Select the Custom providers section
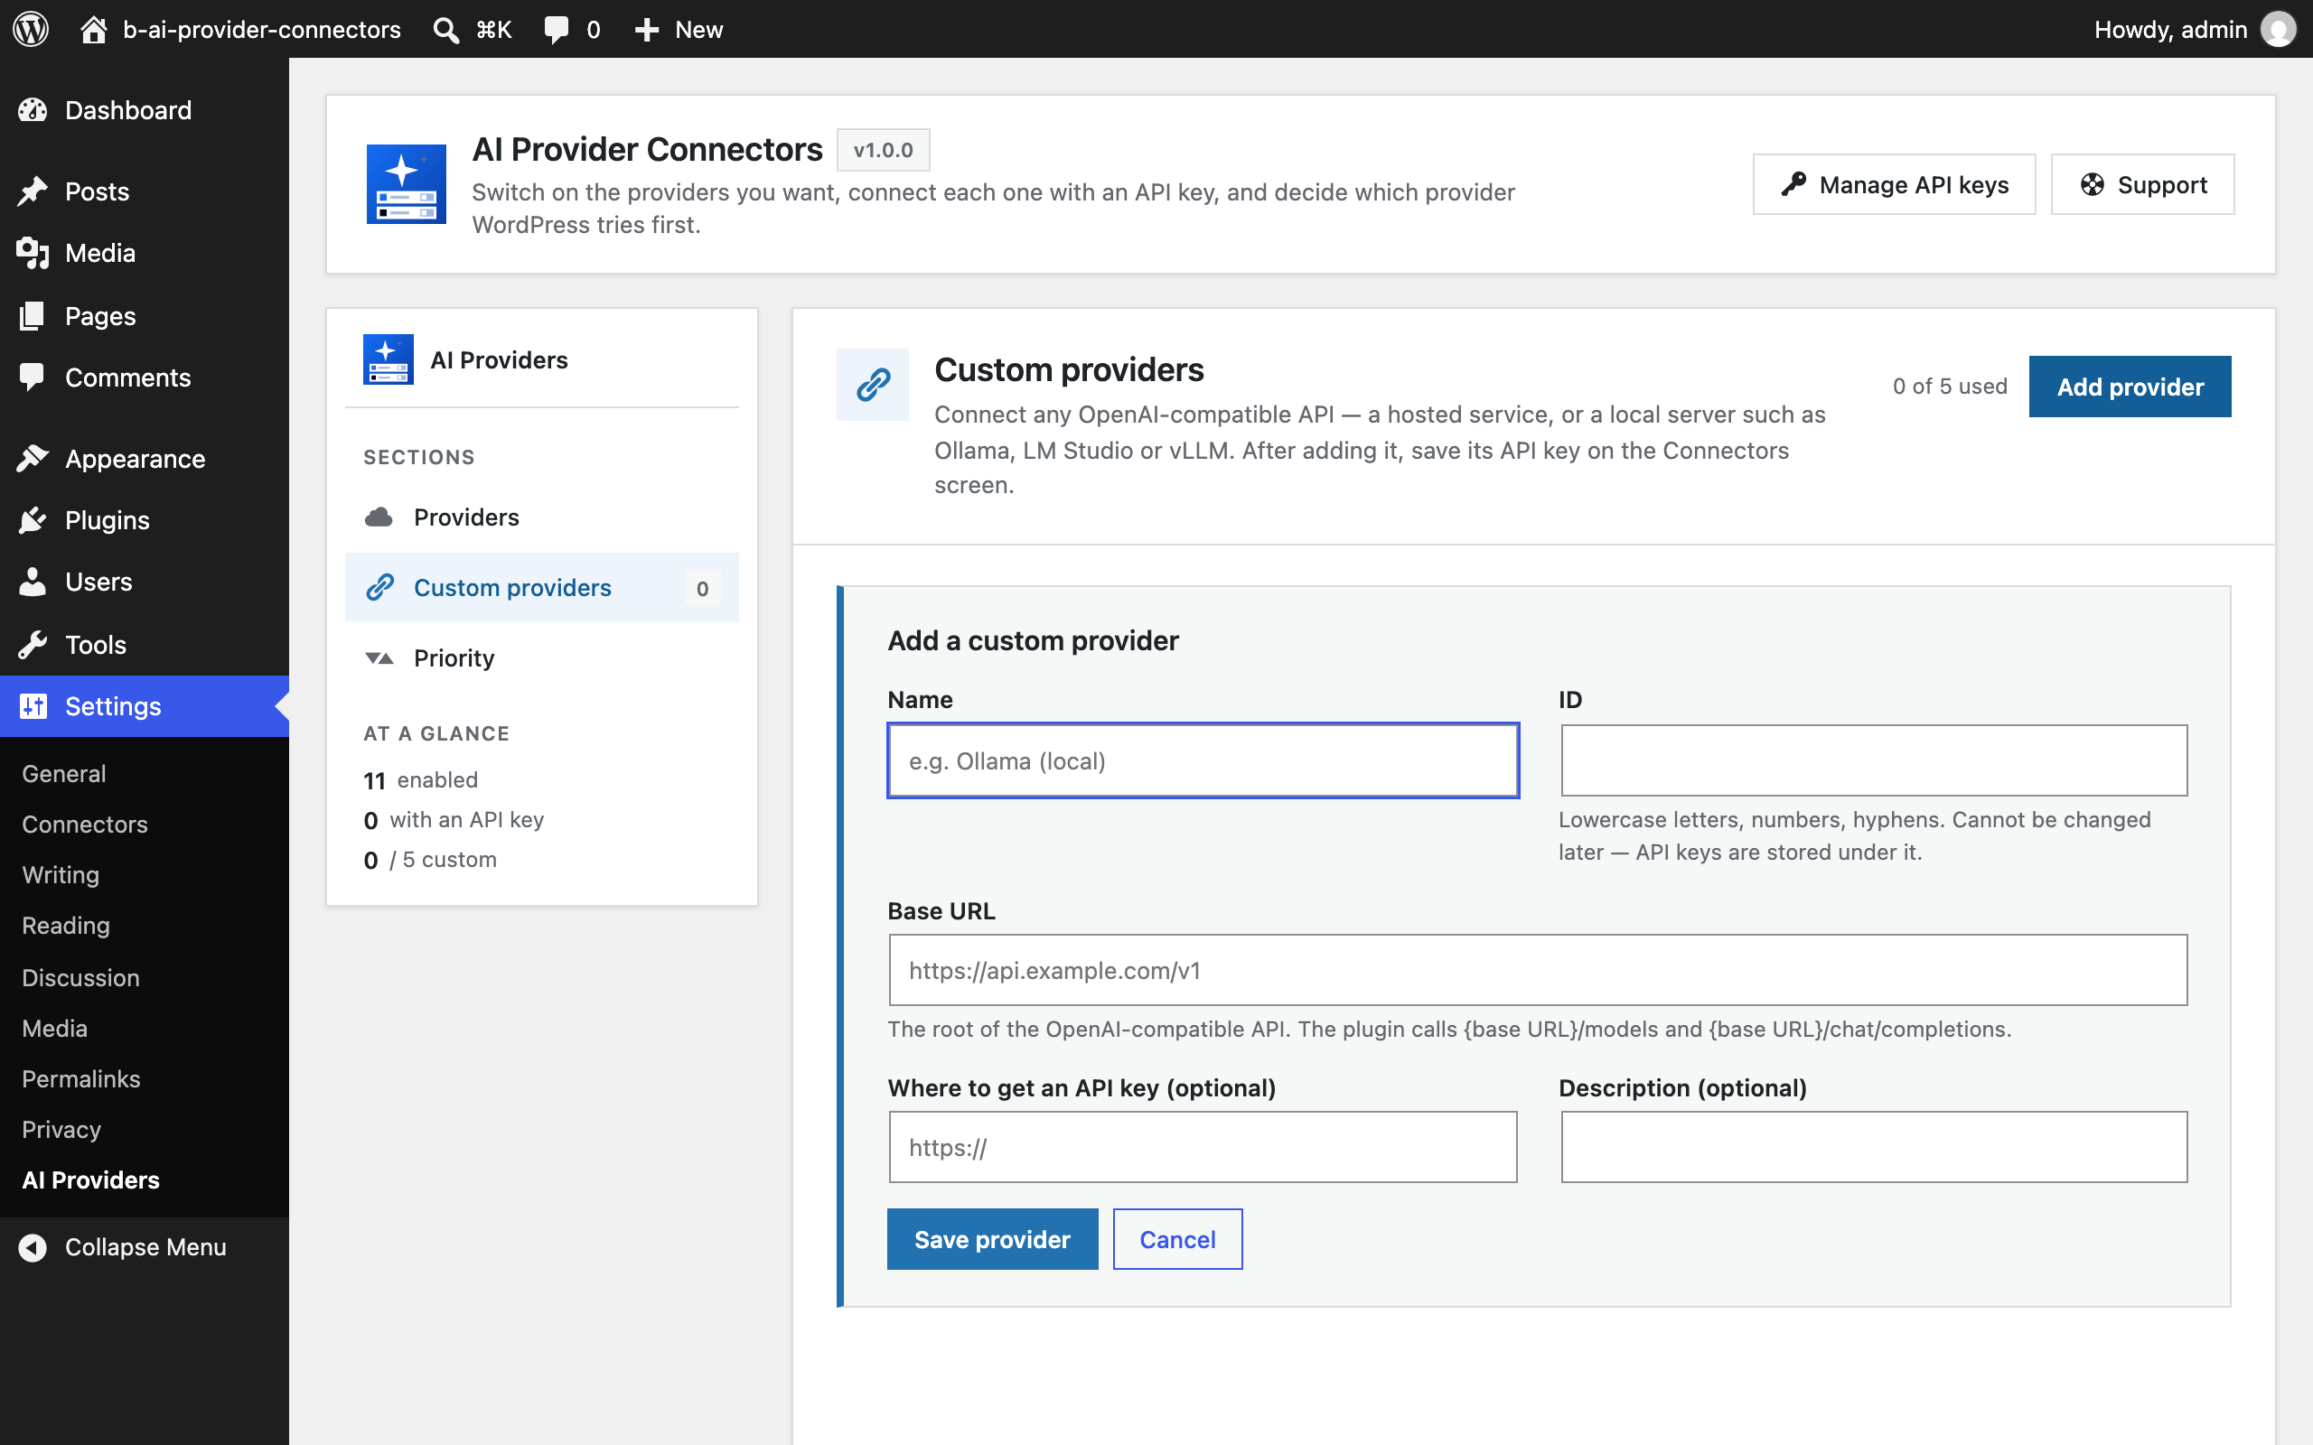 click(x=542, y=587)
